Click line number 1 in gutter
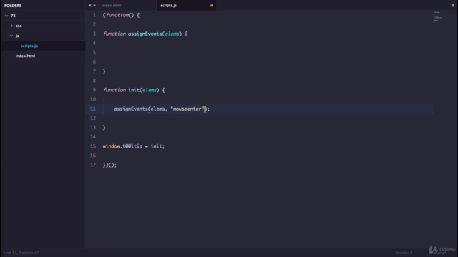This screenshot has width=458, height=257. [94, 15]
